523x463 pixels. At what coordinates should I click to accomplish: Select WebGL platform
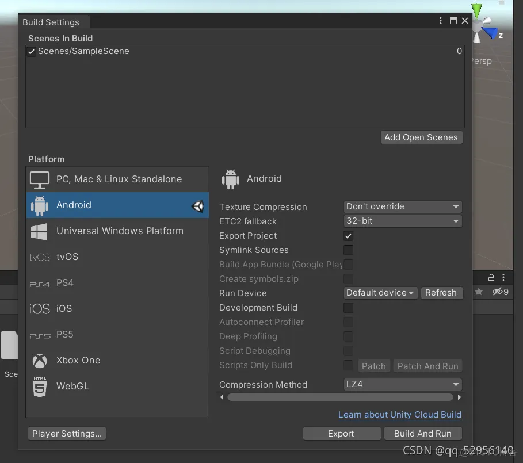[x=117, y=386]
